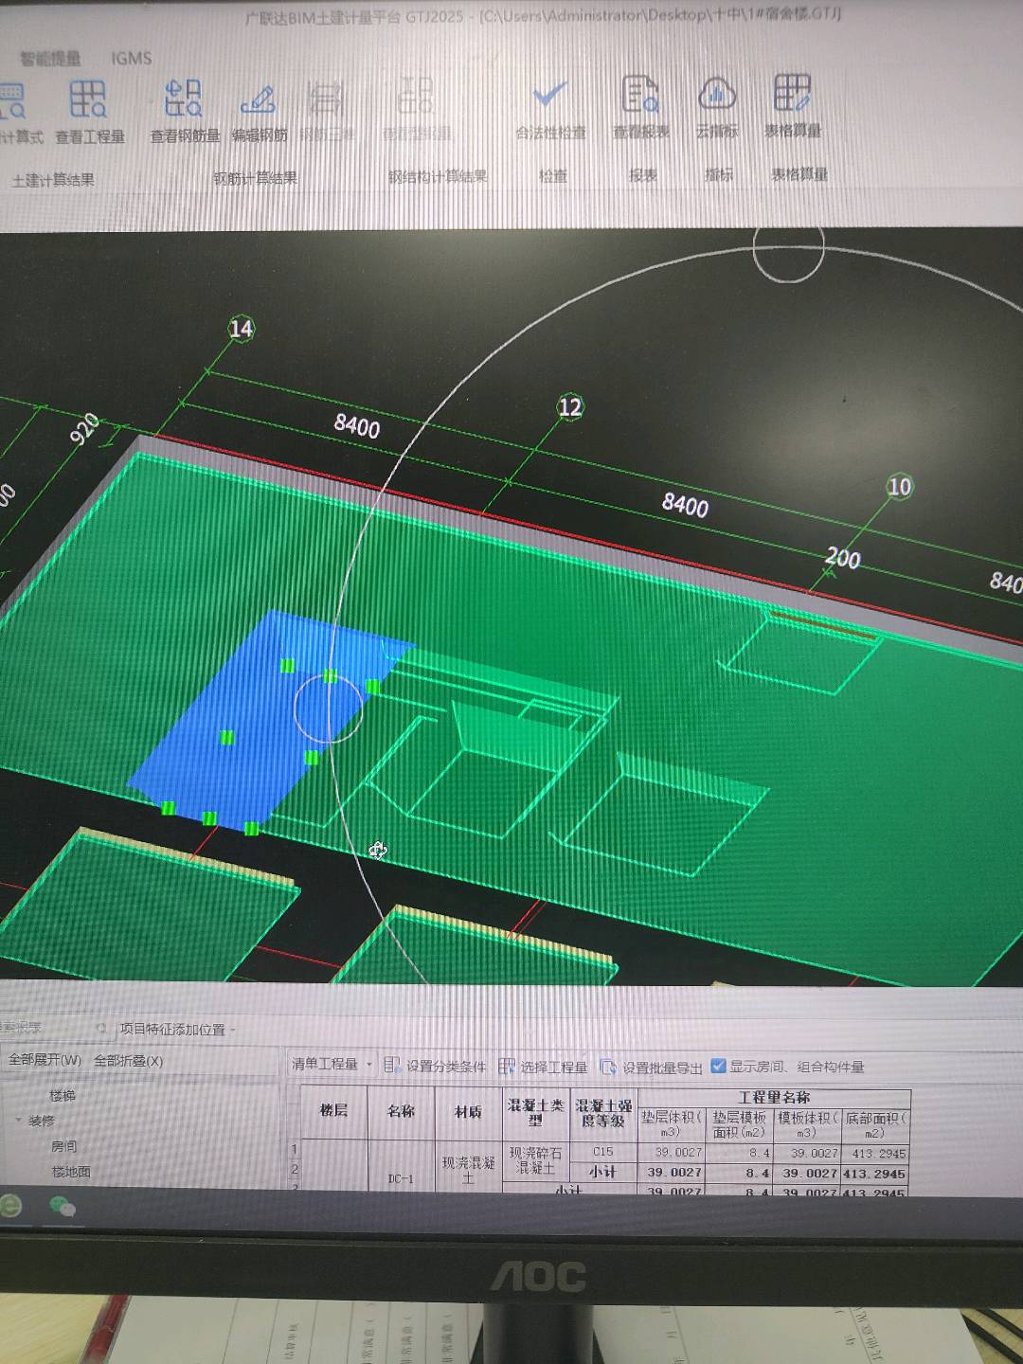Click the 混凝土强度等级 column header
1023x1364 pixels.
(603, 1113)
